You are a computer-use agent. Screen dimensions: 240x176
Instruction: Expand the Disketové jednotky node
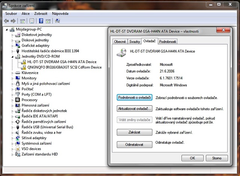click(x=12, y=35)
